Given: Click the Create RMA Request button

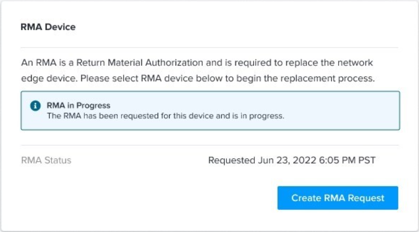Looking at the screenshot, I should point(338,198).
